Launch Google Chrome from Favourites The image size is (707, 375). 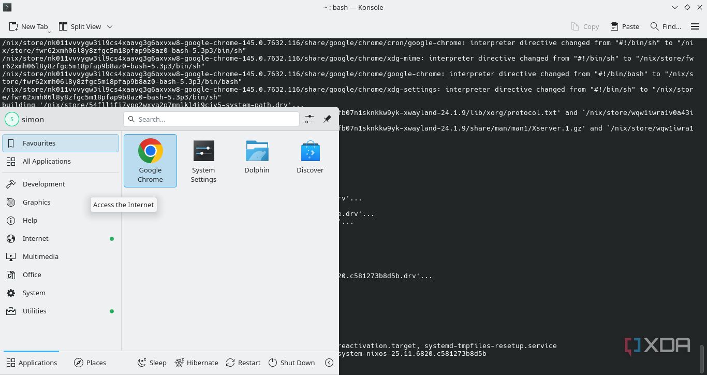150,161
